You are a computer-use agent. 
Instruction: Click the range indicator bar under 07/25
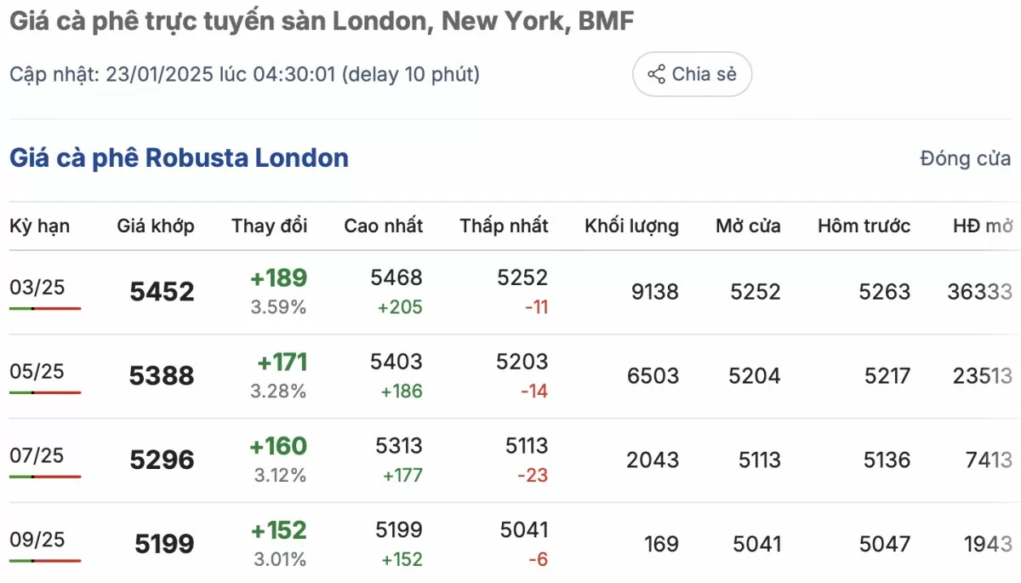[45, 477]
